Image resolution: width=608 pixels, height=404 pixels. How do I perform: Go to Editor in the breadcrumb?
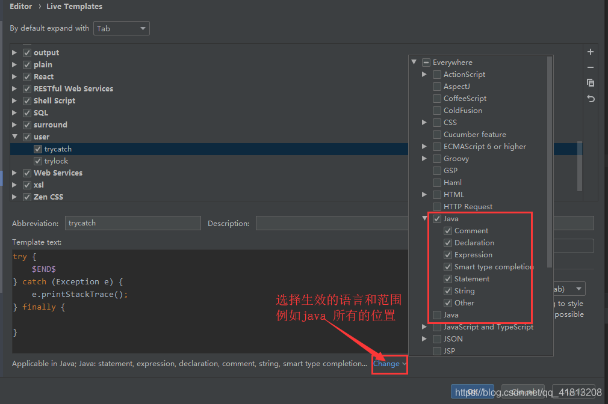coord(21,7)
